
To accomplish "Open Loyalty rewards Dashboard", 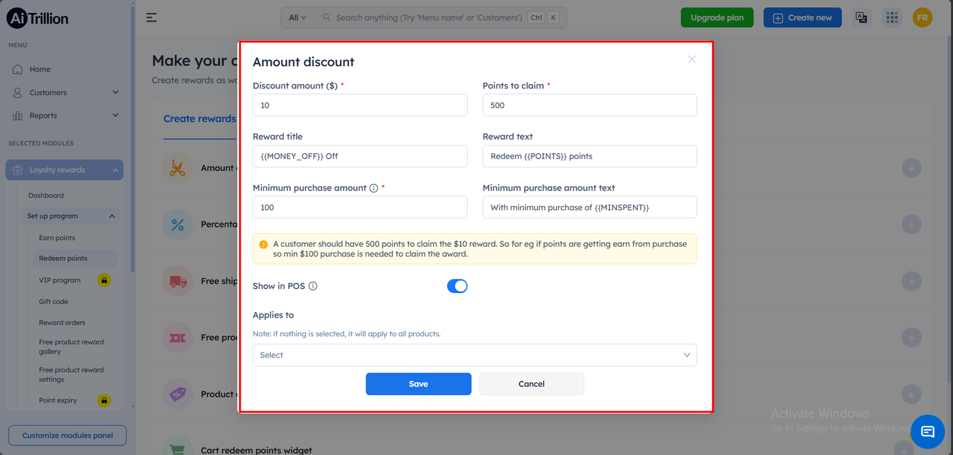I will [46, 195].
